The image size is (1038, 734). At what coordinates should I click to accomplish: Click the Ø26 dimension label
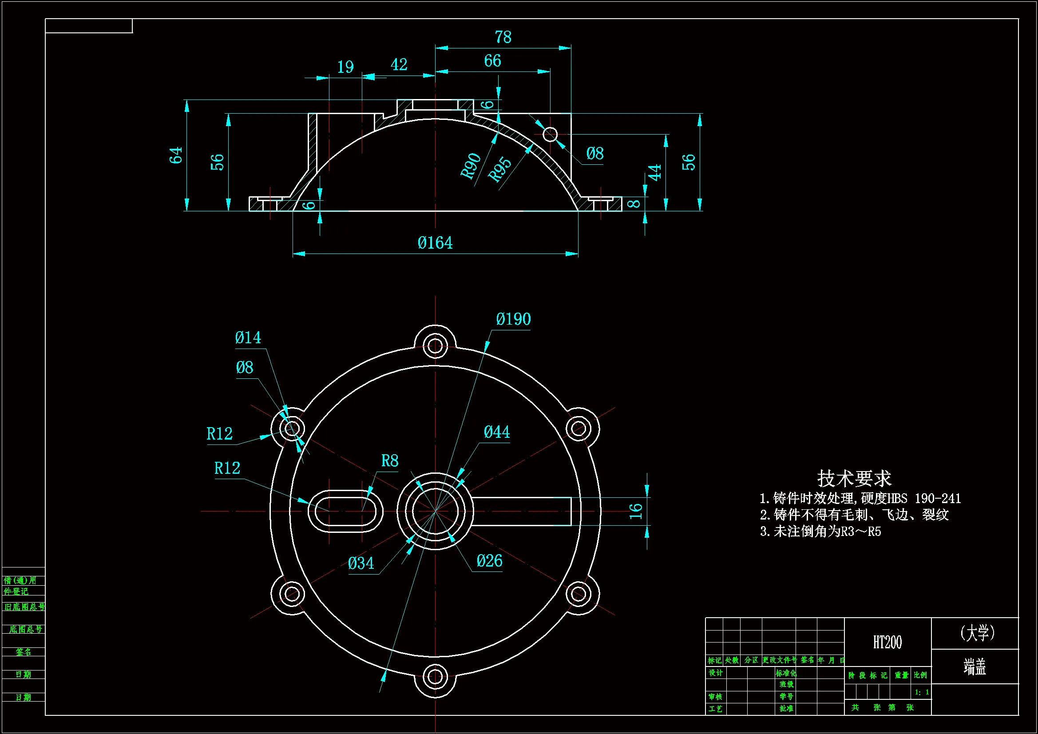(489, 561)
